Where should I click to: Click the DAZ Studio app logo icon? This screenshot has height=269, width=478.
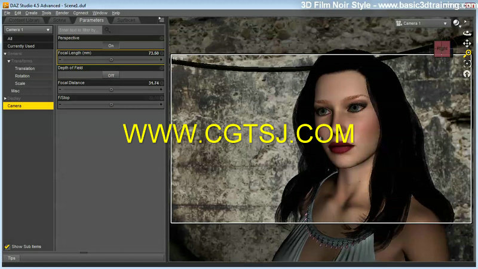click(5, 5)
